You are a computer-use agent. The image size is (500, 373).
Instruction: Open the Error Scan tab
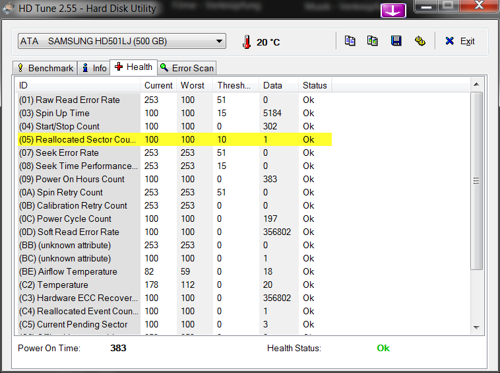click(187, 68)
